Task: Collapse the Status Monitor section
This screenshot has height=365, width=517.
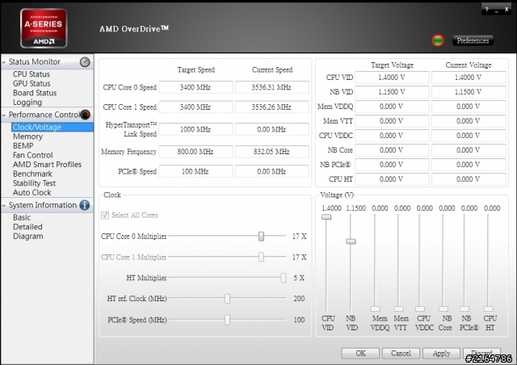Action: click(x=4, y=62)
